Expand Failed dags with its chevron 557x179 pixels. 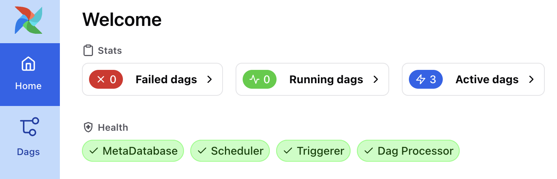pyautogui.click(x=210, y=80)
